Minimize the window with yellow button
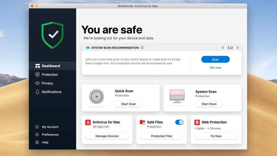Viewport: 277px width, 156px height. click(x=37, y=6)
